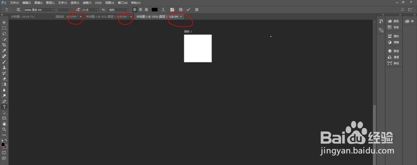Open the font size dropdown 24 点
The width and height of the screenshot is (417, 165).
(90, 10)
